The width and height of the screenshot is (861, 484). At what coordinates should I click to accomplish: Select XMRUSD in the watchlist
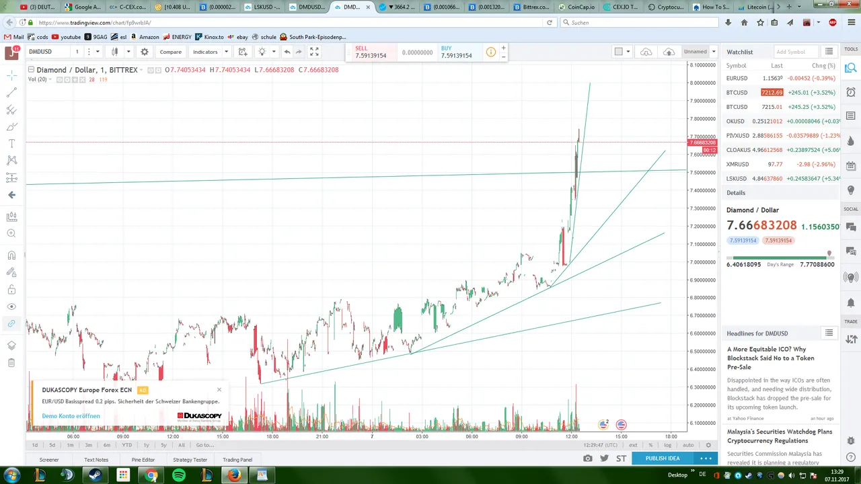click(780, 164)
